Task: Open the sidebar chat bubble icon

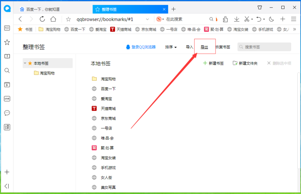Action: pos(7,113)
